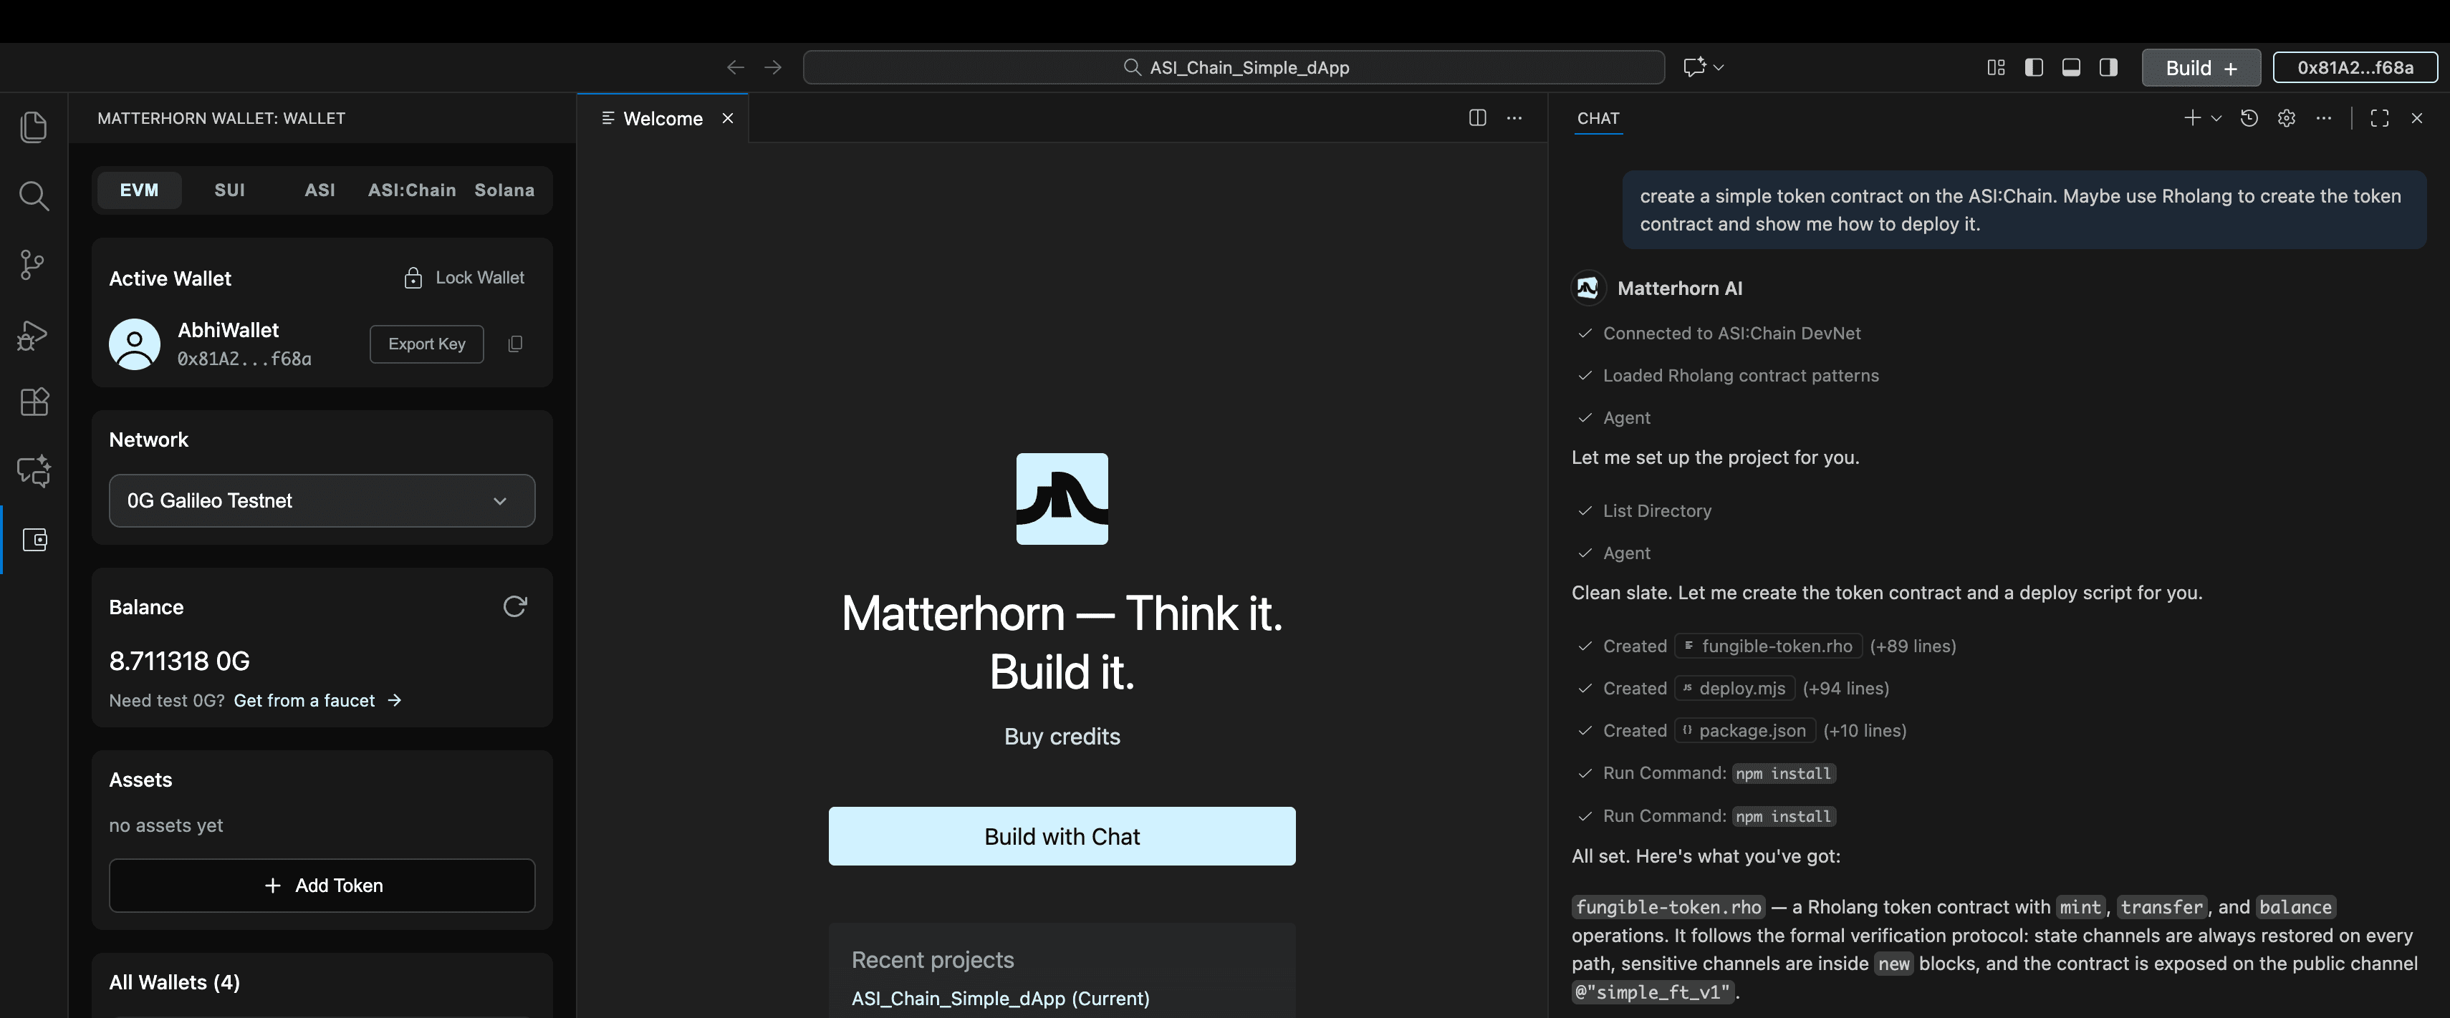Screen dimensions: 2450x1018
Task: Open chat panel more actions ellipsis
Action: pyautogui.click(x=2323, y=118)
